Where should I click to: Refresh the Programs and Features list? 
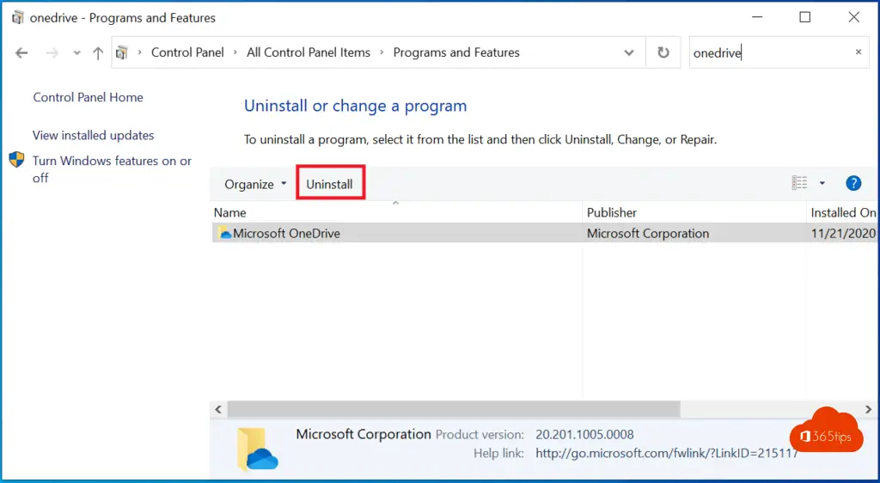pyautogui.click(x=663, y=52)
